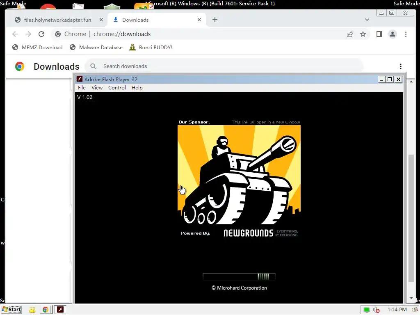Click the Downloads page scrollbar thumb
Image resolution: width=420 pixels, height=315 pixels.
[x=411, y=218]
